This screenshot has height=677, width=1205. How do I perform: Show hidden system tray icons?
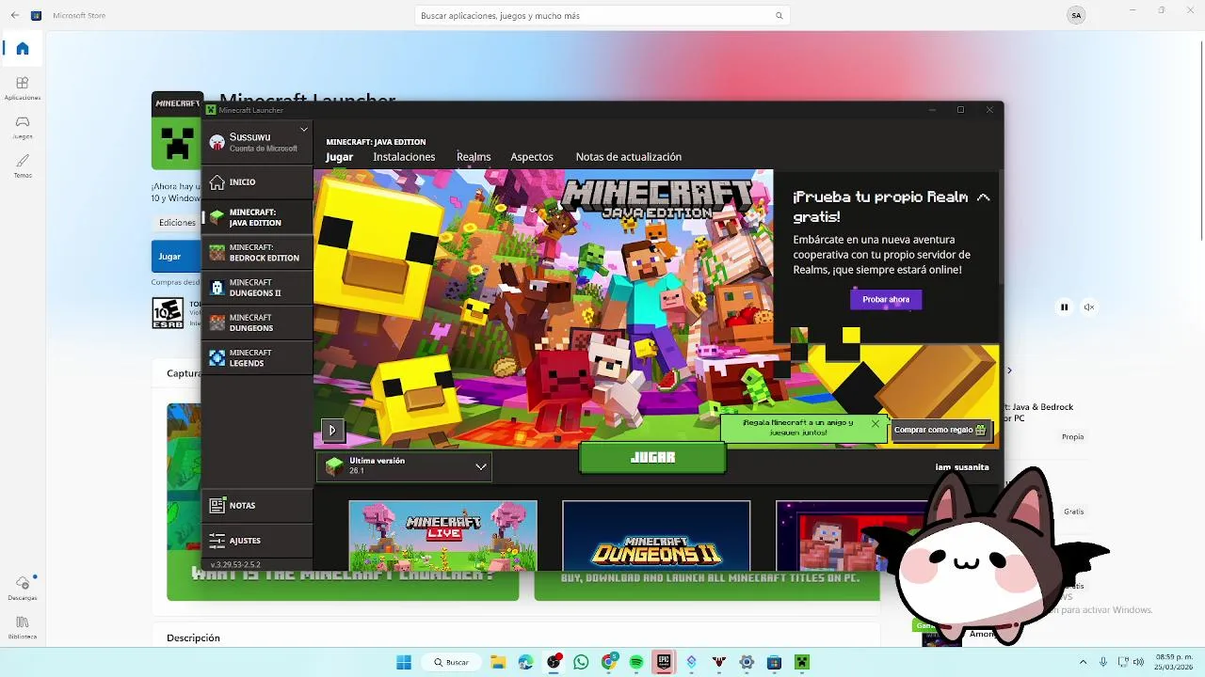point(1083,662)
